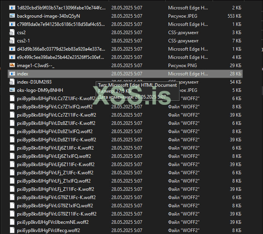
Task: Select the file name background-image-340sQ5yN
Action: pos(48,16)
